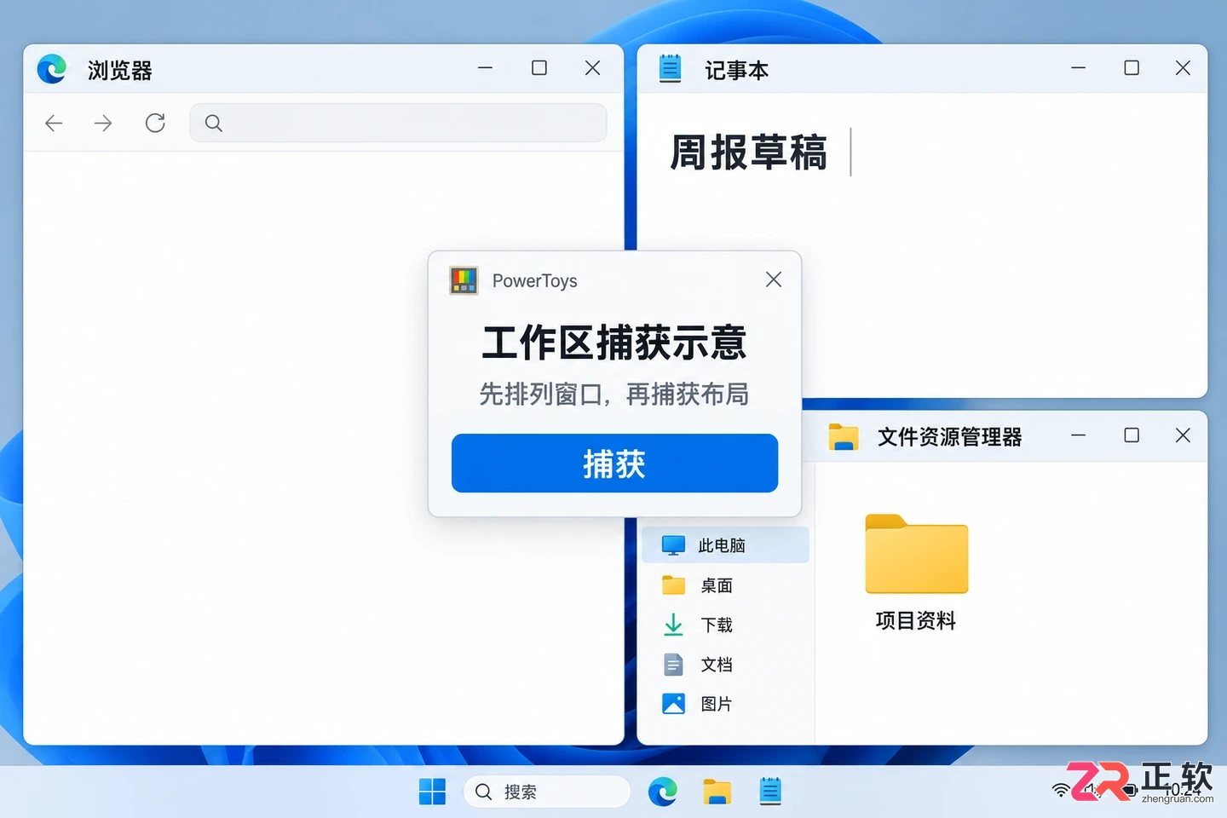Select 此电脑 in the sidebar
1227x818 pixels.
click(725, 545)
